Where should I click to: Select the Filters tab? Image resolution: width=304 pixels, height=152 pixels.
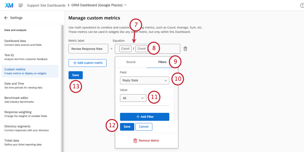(x=162, y=62)
